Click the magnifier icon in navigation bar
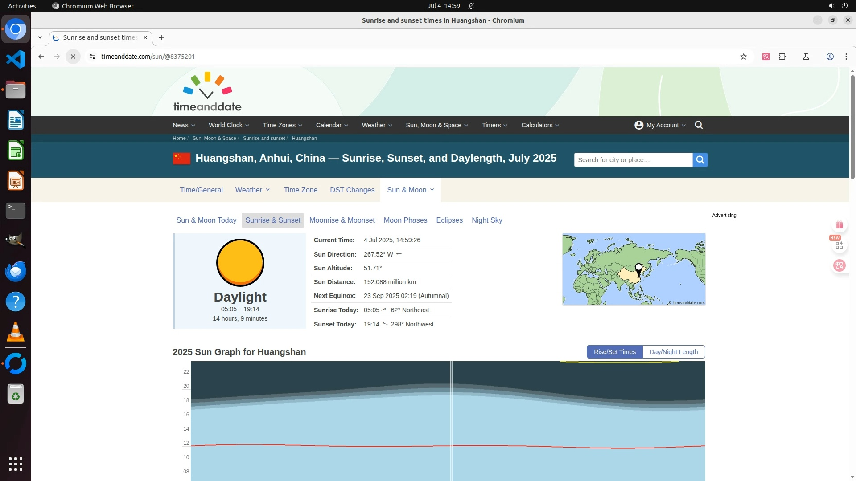 pos(699,125)
